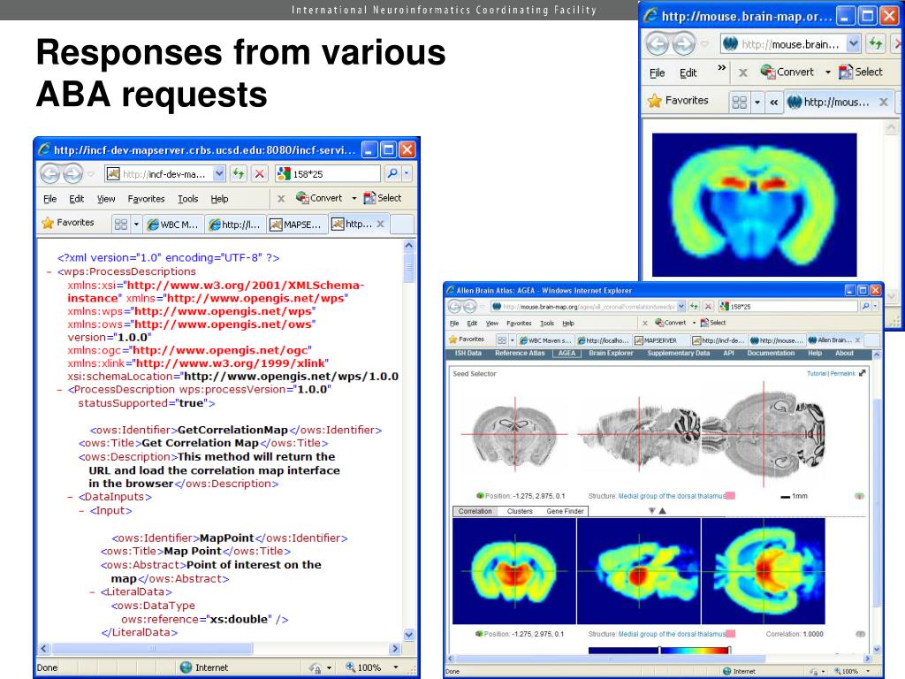Click Convert in the AGEA window toolbar
This screenshot has height=679, width=905.
pos(672,323)
